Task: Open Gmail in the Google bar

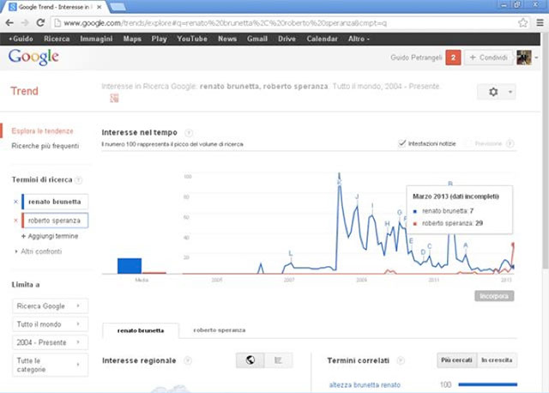Action: pyautogui.click(x=257, y=39)
